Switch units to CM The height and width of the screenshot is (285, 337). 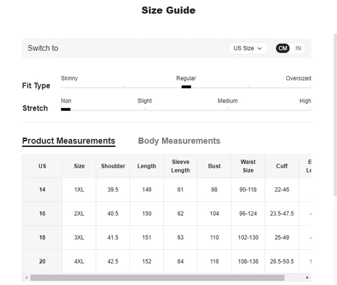[x=283, y=48]
